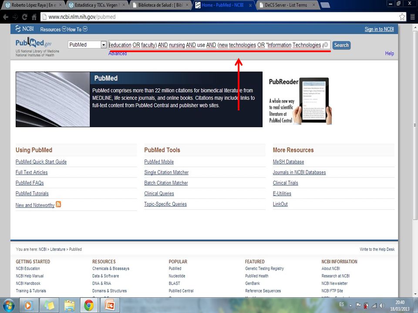Open MeSH Database link

pos(288,162)
